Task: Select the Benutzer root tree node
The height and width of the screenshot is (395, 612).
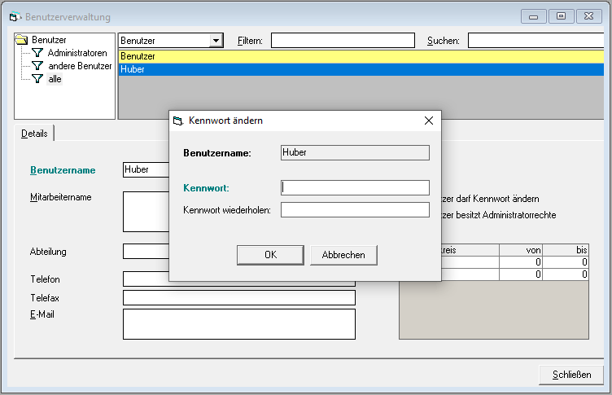Action: coord(49,39)
